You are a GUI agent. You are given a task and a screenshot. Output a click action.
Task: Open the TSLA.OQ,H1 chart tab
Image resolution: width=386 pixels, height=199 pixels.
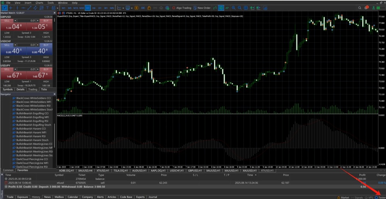pos(121,170)
